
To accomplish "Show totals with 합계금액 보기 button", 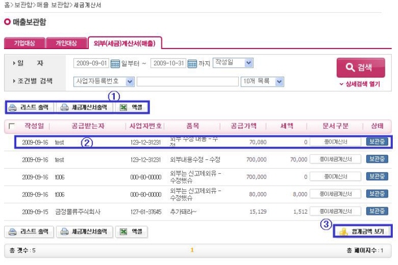I will (363, 232).
